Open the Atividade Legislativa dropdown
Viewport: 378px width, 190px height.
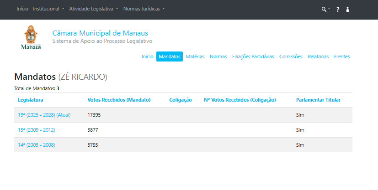93,9
